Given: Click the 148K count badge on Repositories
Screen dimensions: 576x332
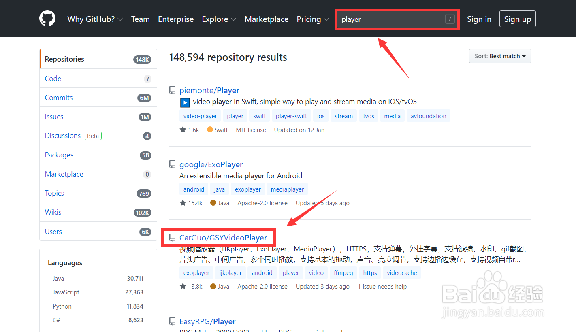Looking at the screenshot, I should tap(142, 60).
